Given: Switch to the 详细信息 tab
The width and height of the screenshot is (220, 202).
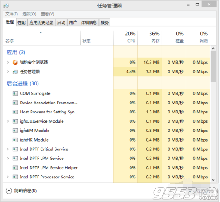Looking at the screenshot, I should click(89, 22).
